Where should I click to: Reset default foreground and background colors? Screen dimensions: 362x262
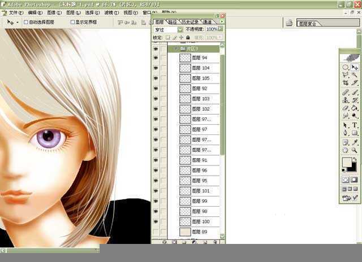[344, 171]
